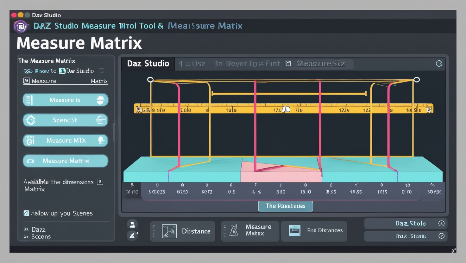The height and width of the screenshot is (263, 466).
Task: Click the pen tool round icon below viewport
Action: pyautogui.click(x=132, y=235)
